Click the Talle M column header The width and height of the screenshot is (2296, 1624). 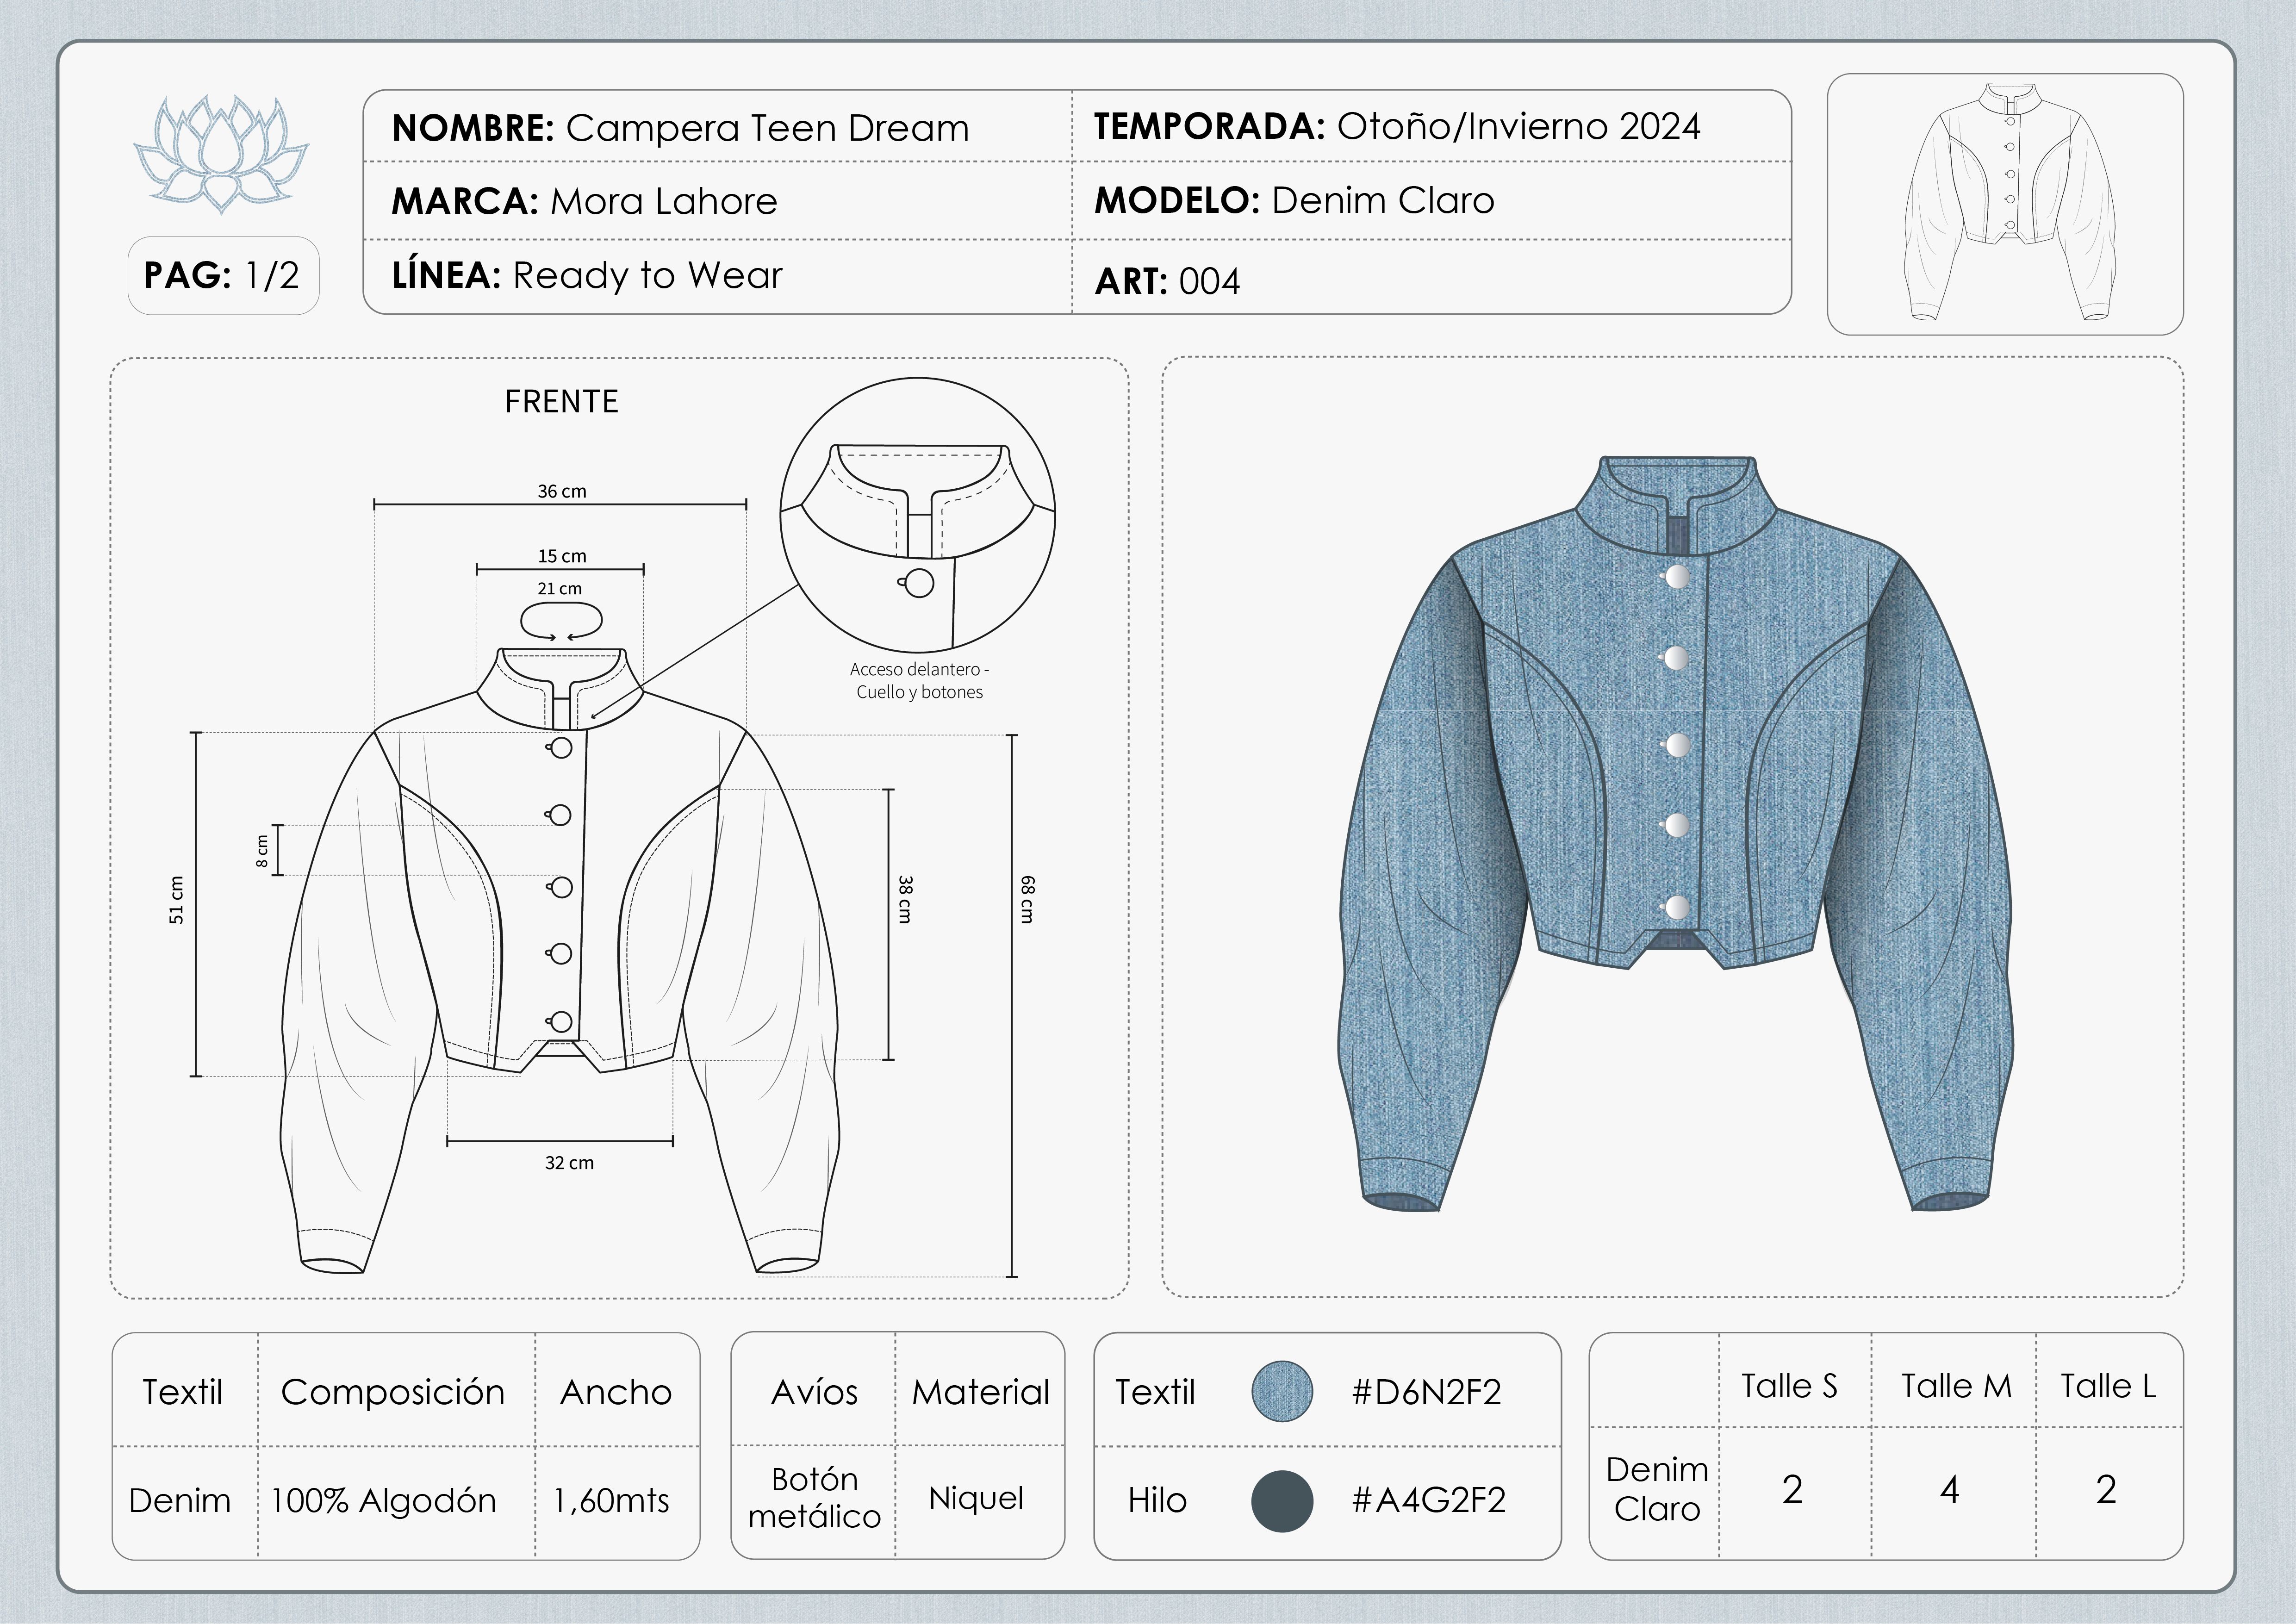pyautogui.click(x=1955, y=1386)
